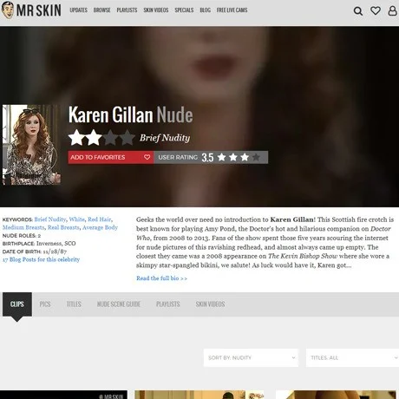
Task: Expand the Titles All dropdown
Action: [x=352, y=357]
